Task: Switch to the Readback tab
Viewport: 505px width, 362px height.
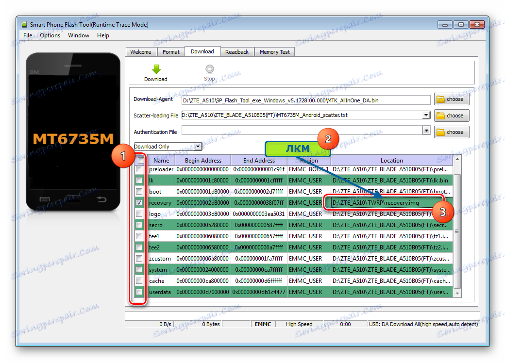Action: point(237,51)
